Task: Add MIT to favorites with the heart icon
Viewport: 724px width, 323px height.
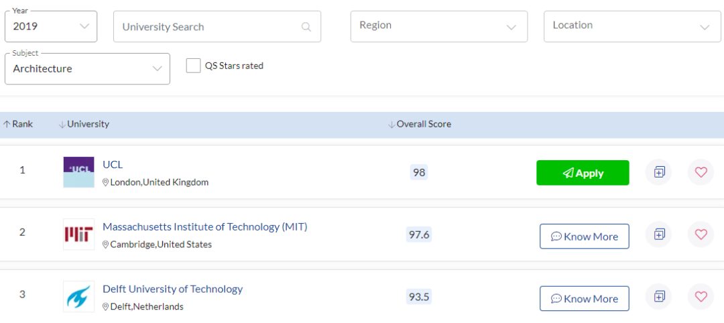Action: 701,235
